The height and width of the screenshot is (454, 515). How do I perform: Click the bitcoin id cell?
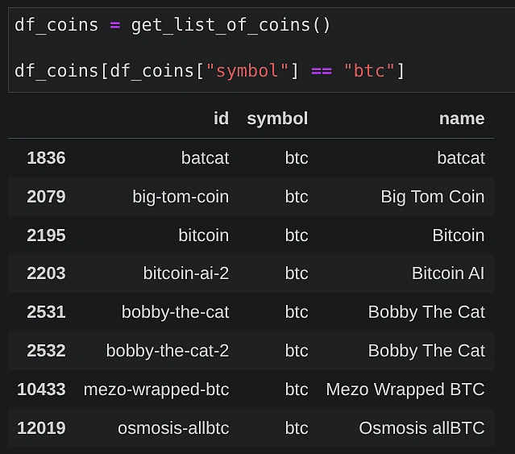click(x=203, y=235)
